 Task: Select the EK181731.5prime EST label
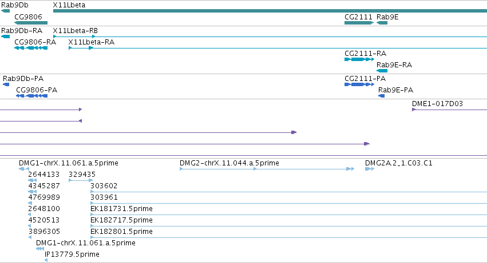click(x=121, y=209)
